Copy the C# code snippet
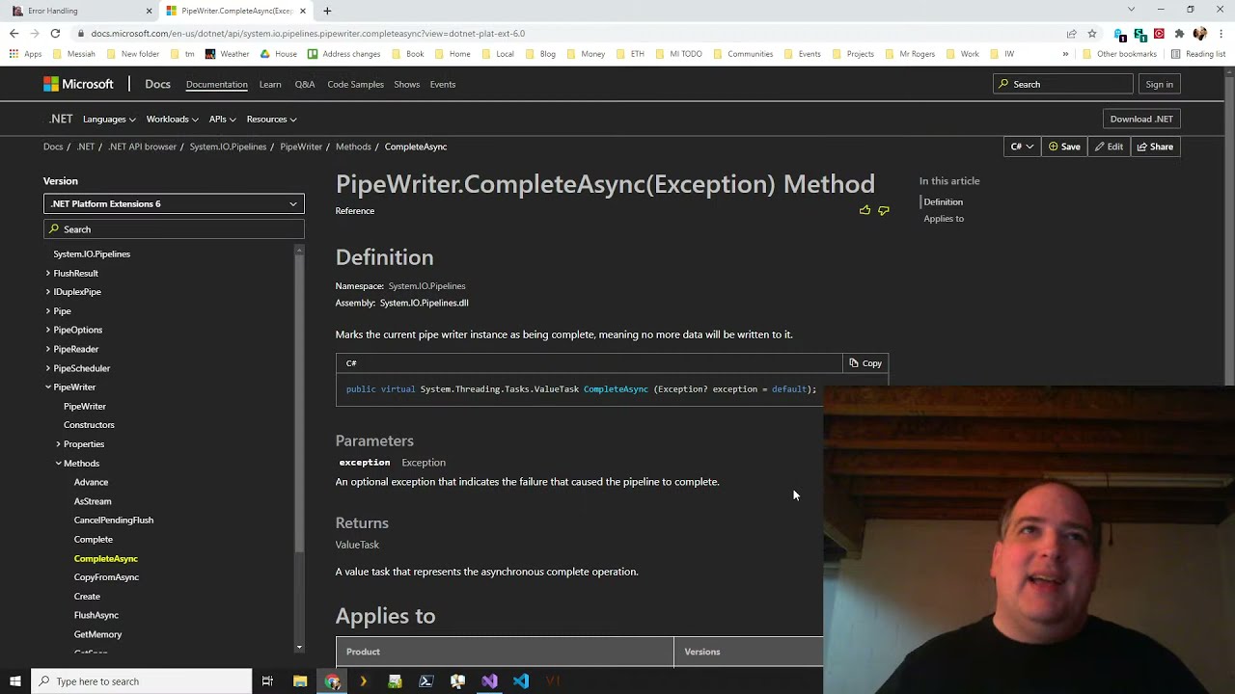The image size is (1235, 694). point(865,363)
